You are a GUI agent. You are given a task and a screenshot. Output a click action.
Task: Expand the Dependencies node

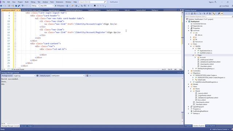tap(189, 26)
